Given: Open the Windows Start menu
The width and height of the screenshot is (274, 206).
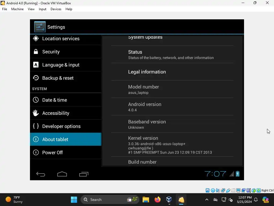Looking at the screenshot, I should pos(74,200).
